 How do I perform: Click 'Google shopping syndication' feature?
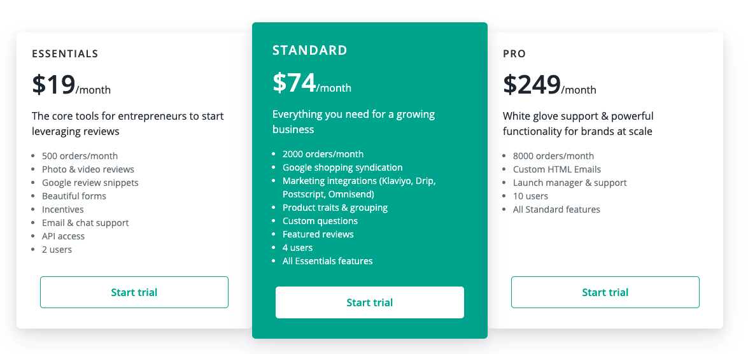point(342,167)
